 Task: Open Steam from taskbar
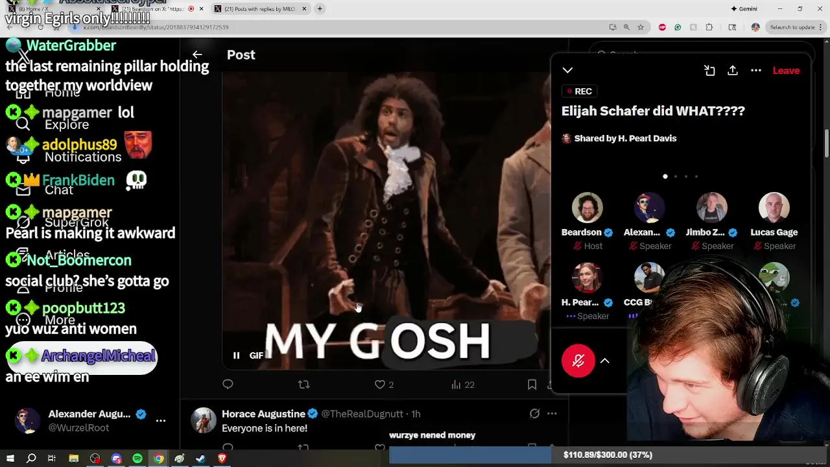(200, 459)
